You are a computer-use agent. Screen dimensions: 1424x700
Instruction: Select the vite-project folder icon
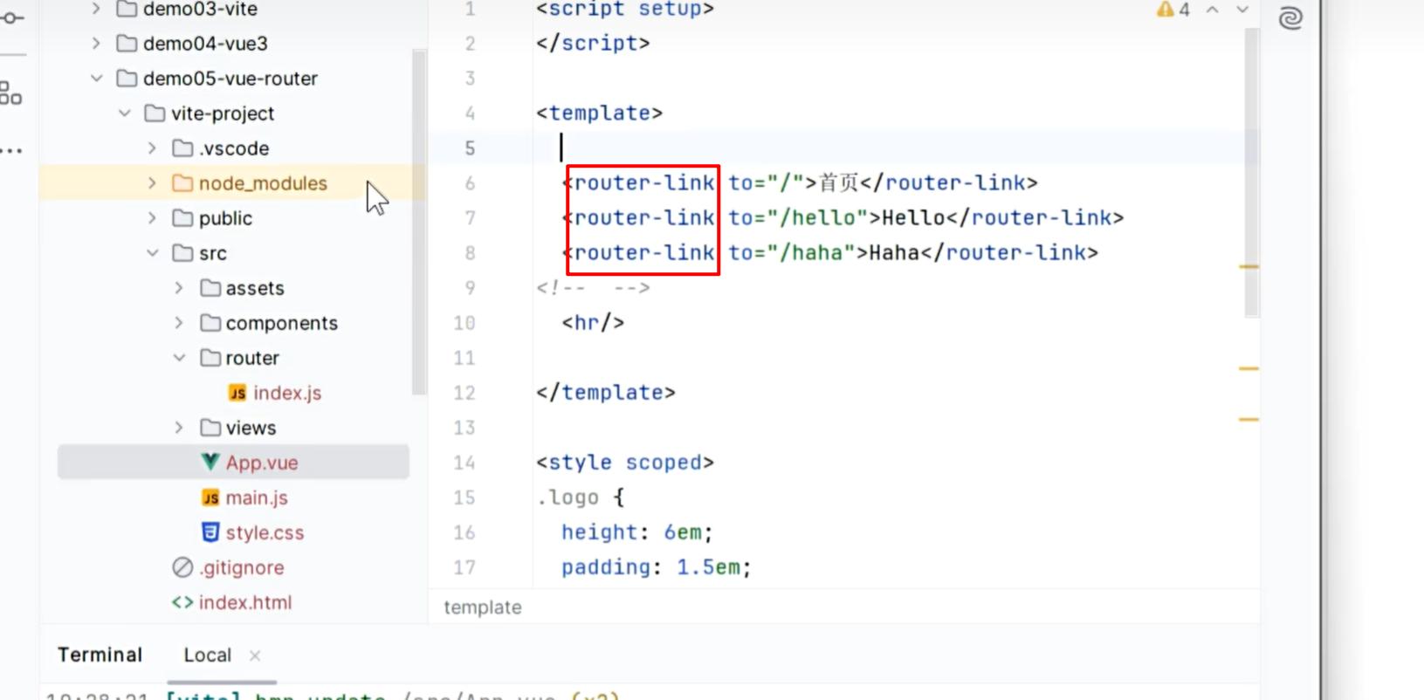pyautogui.click(x=155, y=113)
